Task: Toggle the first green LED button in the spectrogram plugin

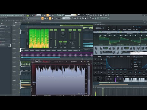Action: (51, 30)
